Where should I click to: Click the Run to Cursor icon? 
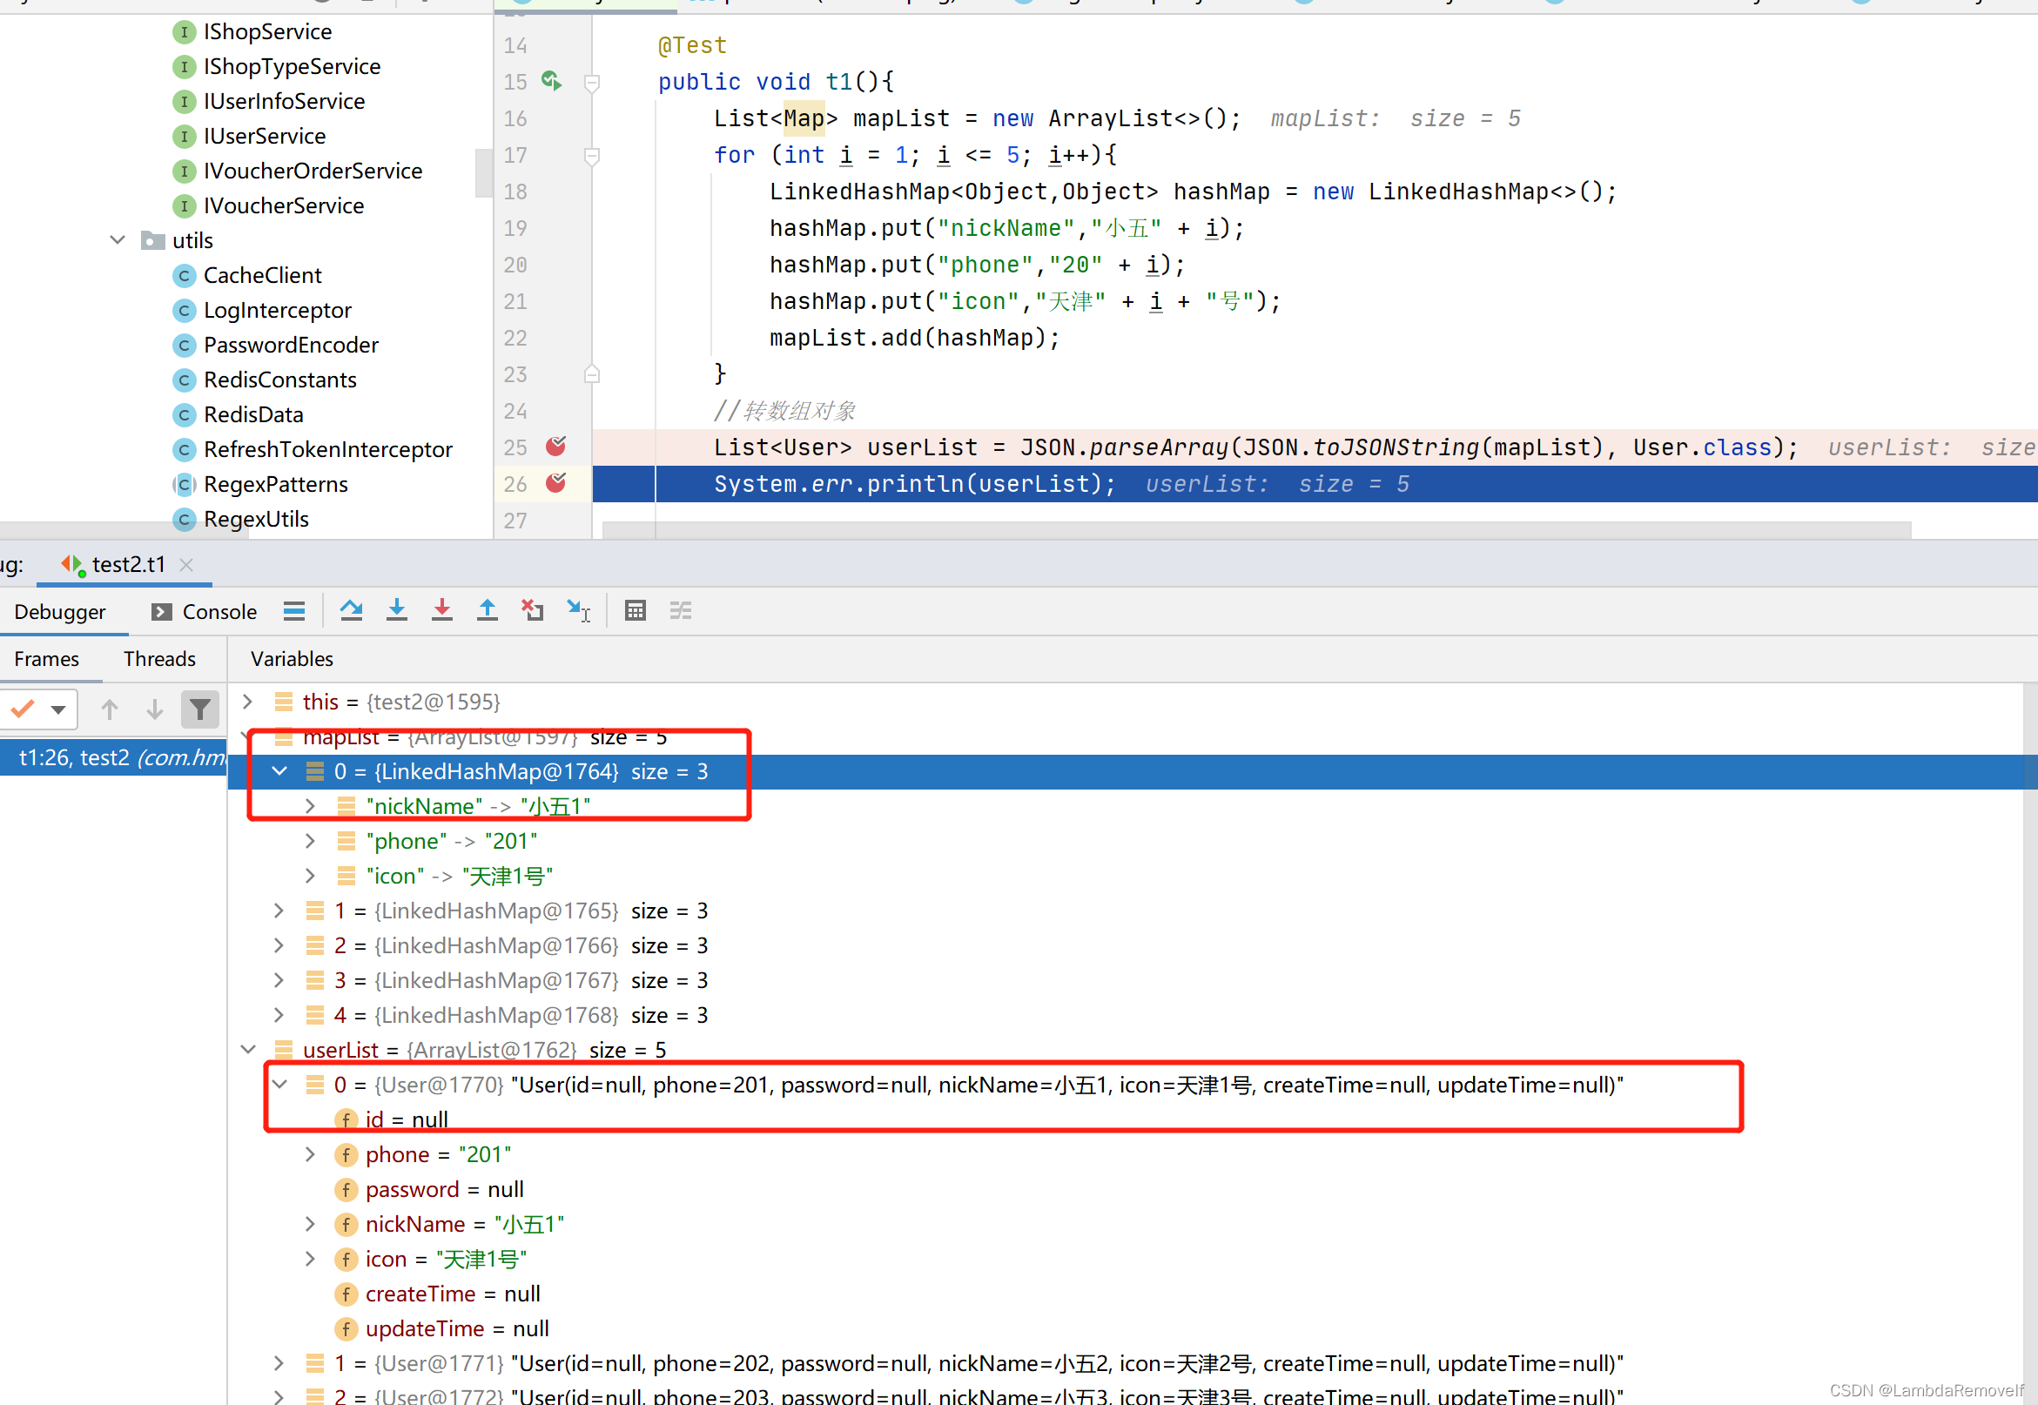coord(578,610)
